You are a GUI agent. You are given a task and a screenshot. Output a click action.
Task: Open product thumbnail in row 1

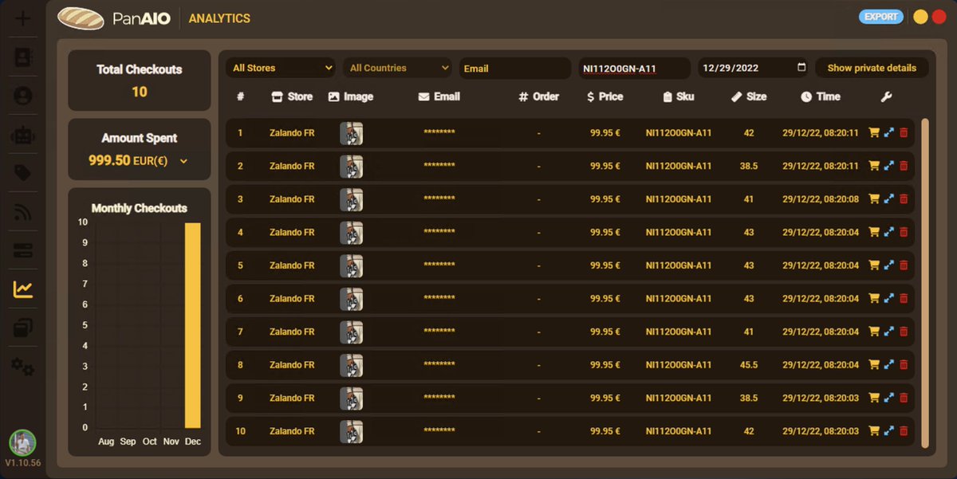(352, 133)
